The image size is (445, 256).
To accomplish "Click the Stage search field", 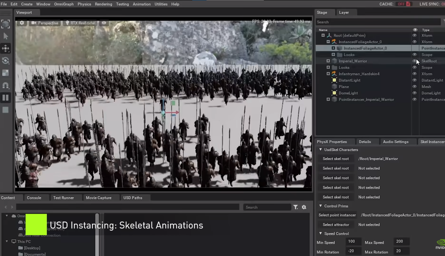I will point(378,22).
